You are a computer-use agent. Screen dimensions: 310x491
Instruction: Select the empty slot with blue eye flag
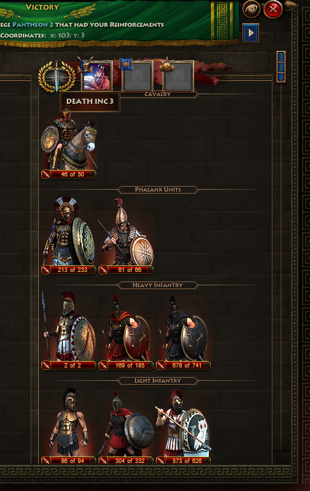point(137,76)
